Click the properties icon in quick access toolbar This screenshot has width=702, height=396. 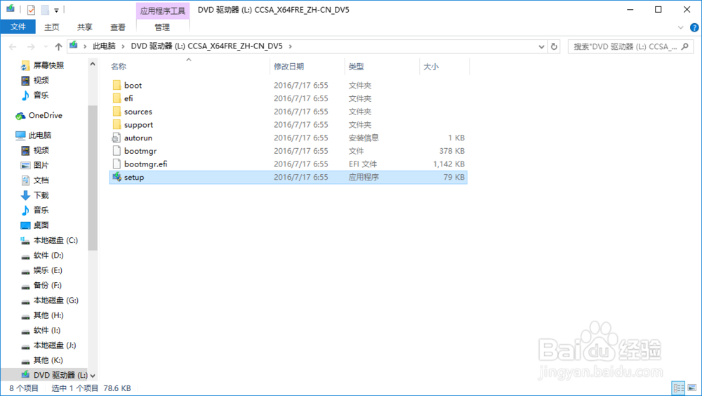[x=31, y=9]
